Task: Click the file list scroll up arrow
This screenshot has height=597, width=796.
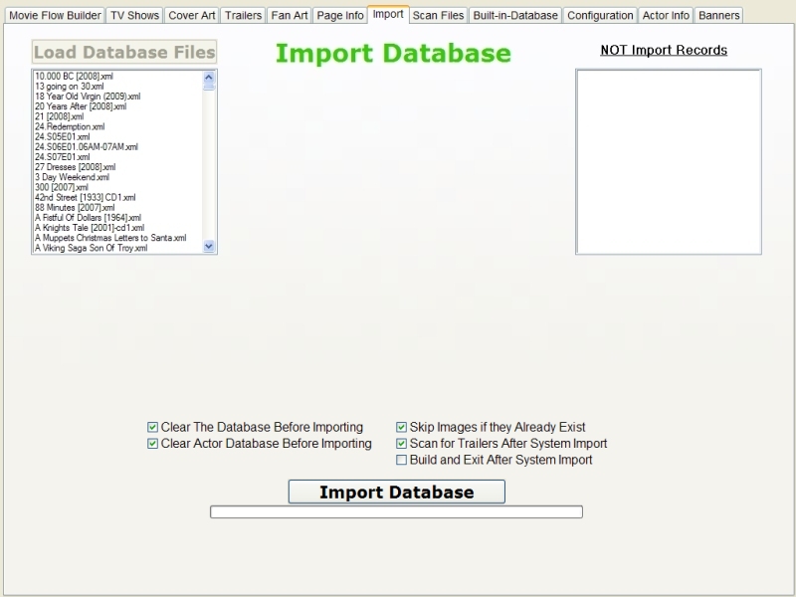Action: click(x=209, y=77)
